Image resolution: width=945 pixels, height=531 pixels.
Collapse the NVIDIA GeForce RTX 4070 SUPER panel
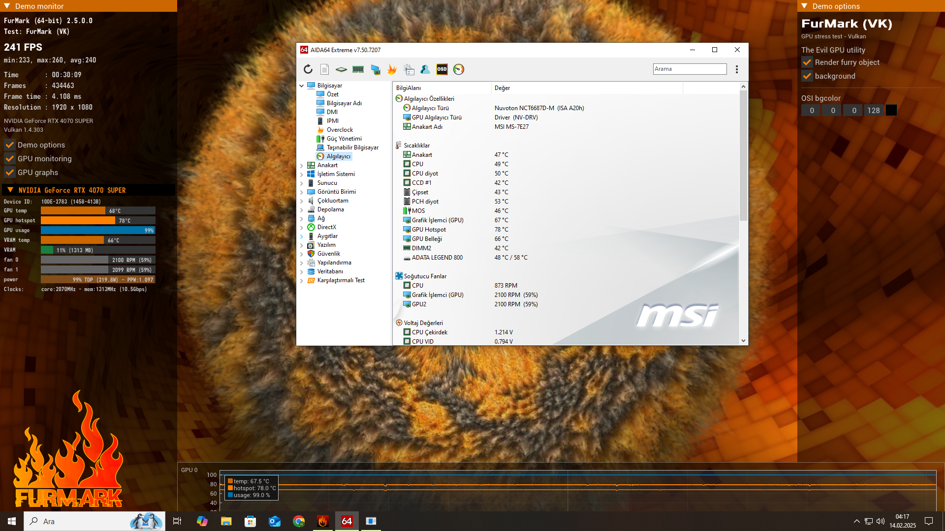10,190
